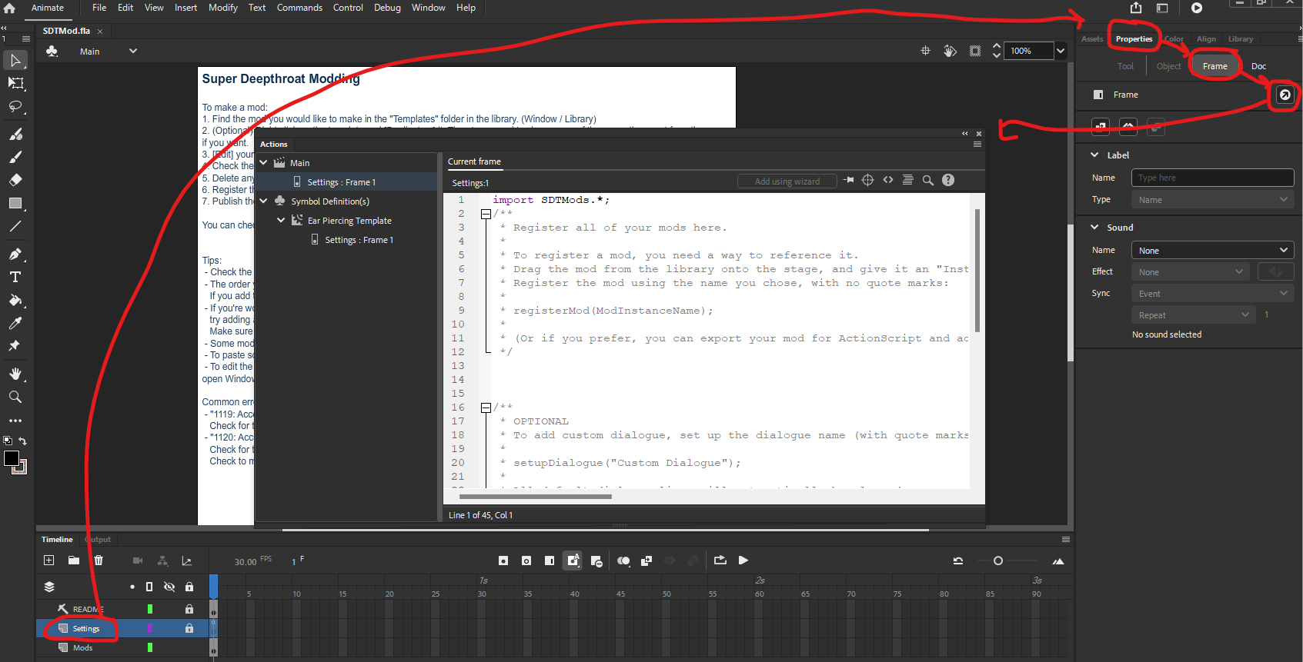Toggle lock on the README layer

point(189,609)
